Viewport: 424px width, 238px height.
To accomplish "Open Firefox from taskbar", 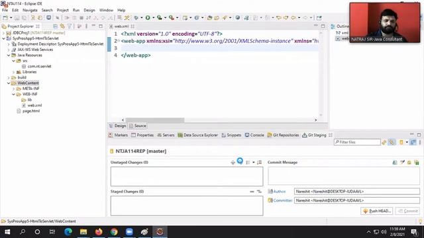I will [99, 232].
